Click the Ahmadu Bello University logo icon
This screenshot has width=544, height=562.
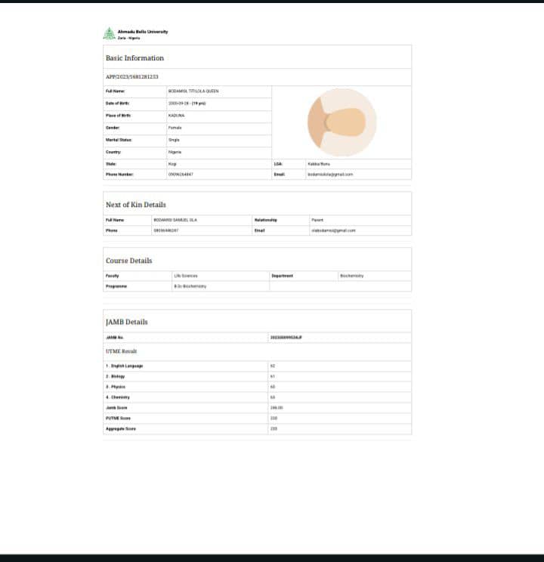(110, 33)
